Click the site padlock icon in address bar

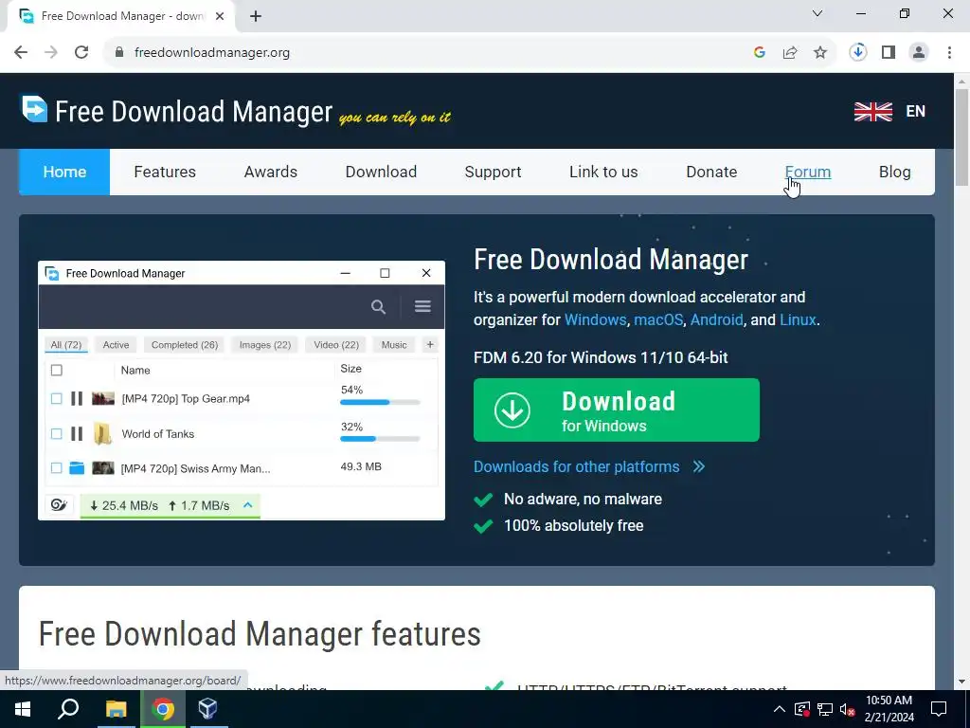click(119, 53)
